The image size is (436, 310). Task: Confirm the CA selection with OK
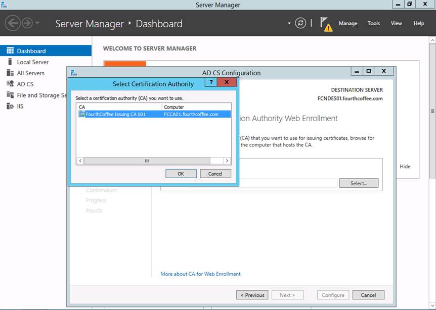[x=181, y=174]
